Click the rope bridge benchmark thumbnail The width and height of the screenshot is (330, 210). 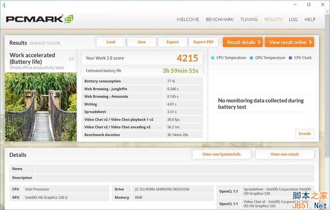click(x=41, y=107)
